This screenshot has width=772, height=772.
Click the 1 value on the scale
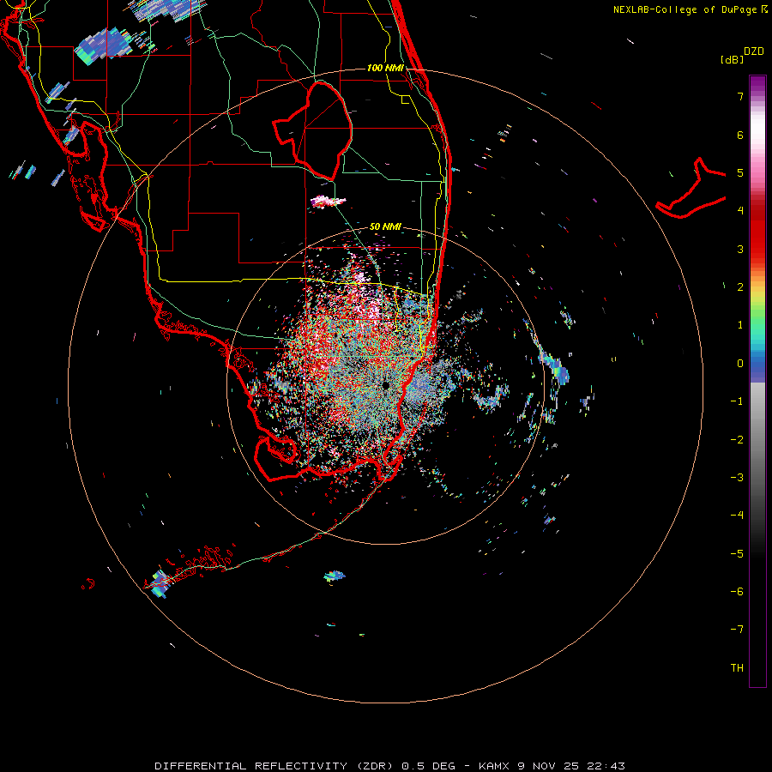(740, 325)
